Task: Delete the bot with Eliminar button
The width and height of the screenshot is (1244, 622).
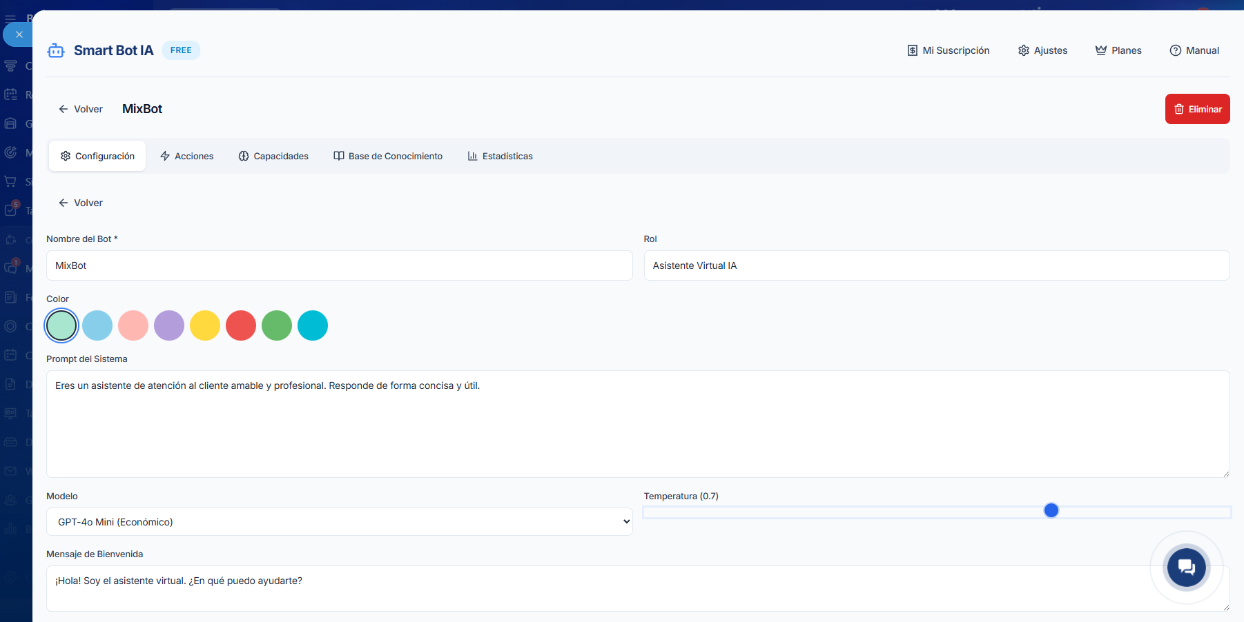Action: 1197,109
